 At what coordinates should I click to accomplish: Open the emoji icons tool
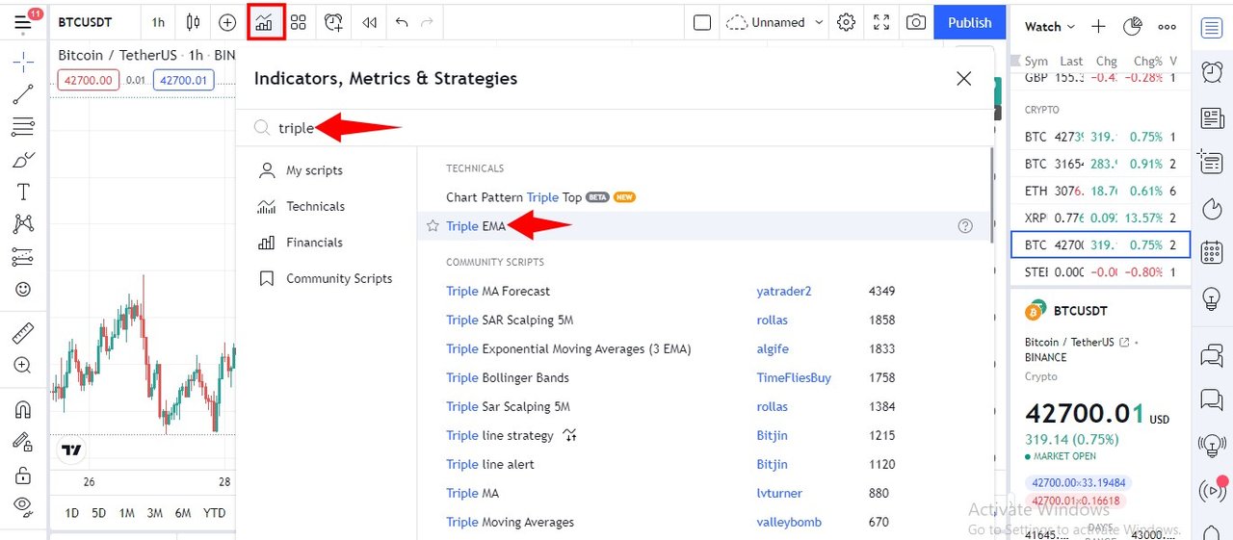(23, 289)
